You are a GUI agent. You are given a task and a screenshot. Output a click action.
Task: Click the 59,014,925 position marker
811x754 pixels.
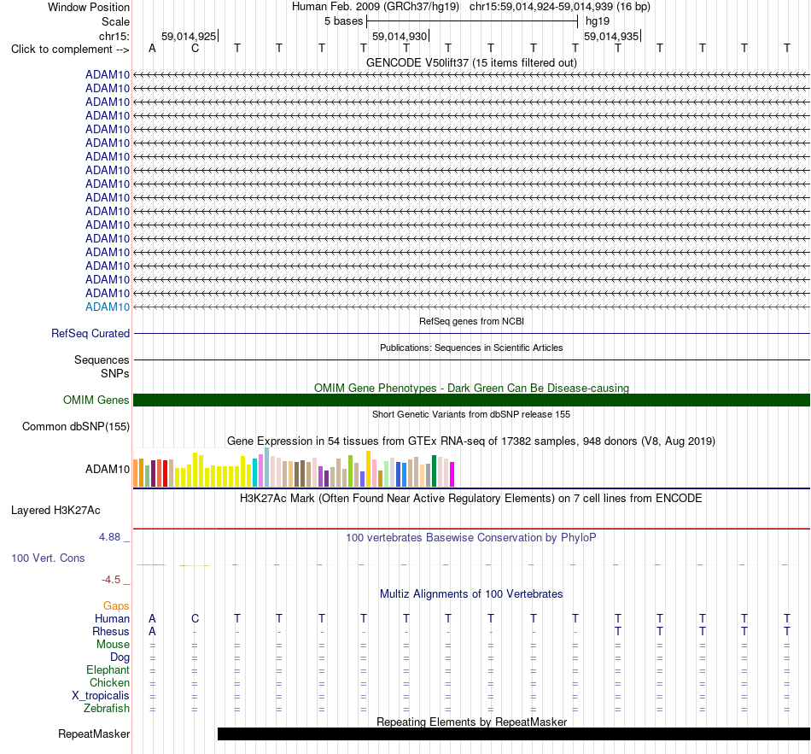point(189,36)
